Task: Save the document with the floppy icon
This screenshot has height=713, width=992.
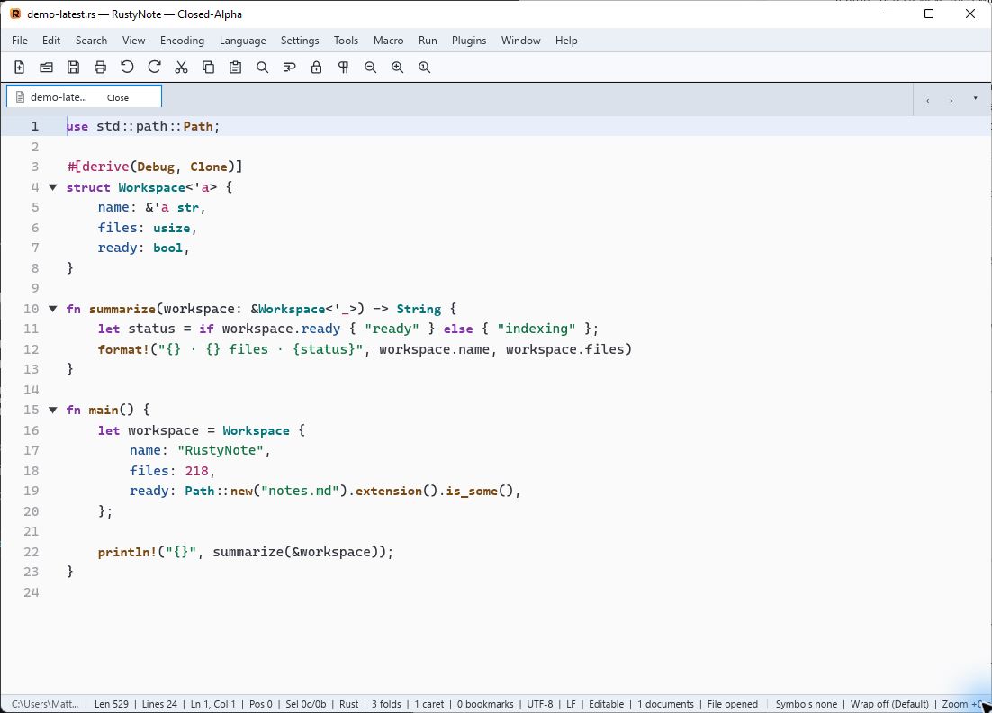Action: [x=74, y=67]
